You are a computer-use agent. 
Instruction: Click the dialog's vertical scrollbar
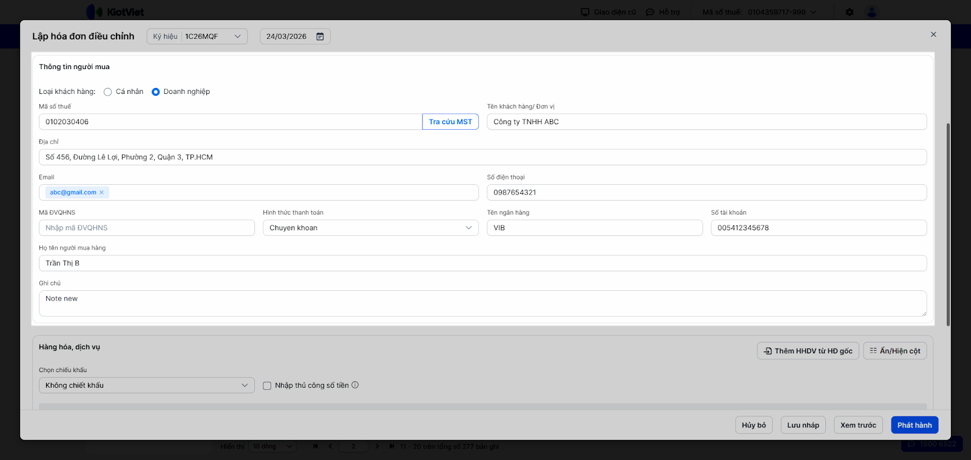click(948, 224)
